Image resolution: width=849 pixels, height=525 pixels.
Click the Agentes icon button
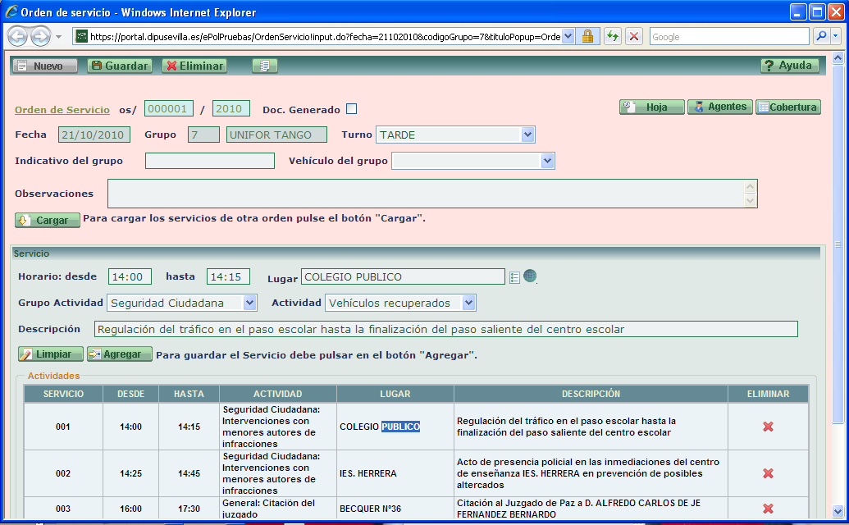tap(697, 107)
